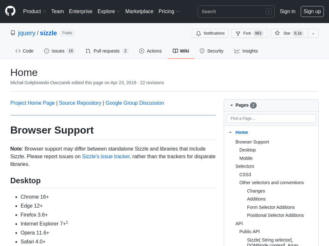Viewport: 329px width, 246px height.
Task: Select the Wiki tab
Action: tap(181, 51)
